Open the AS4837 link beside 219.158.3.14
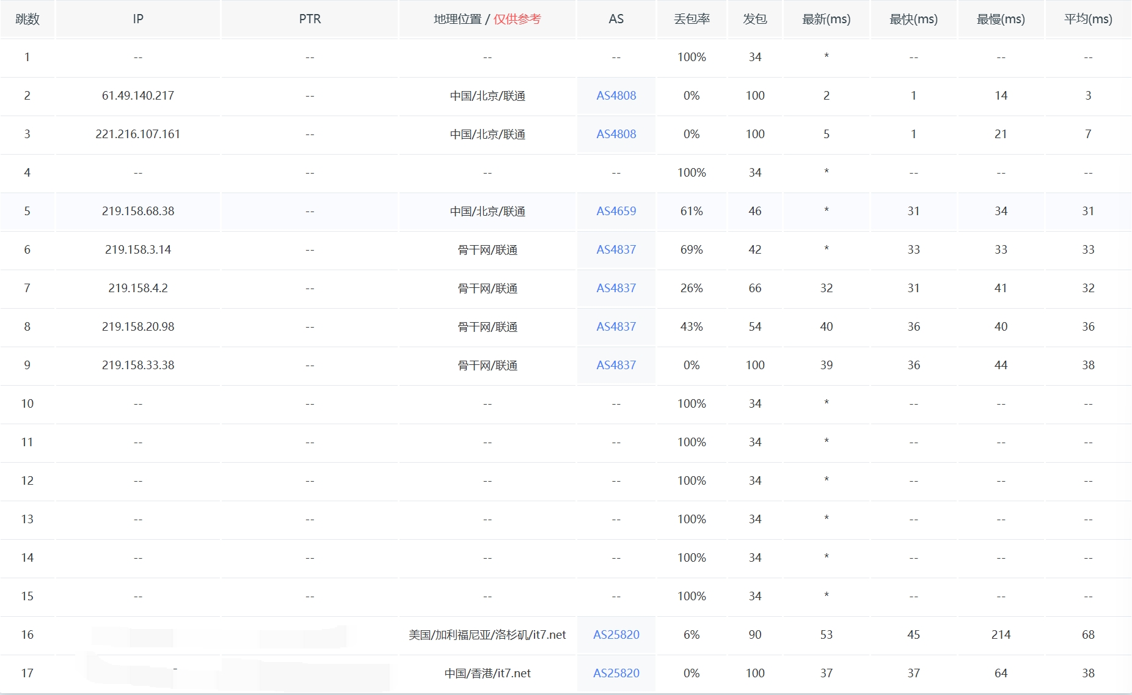The image size is (1132, 695). point(616,249)
